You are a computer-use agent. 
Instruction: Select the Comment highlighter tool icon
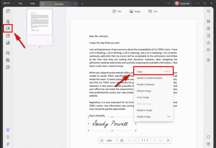click(x=8, y=21)
